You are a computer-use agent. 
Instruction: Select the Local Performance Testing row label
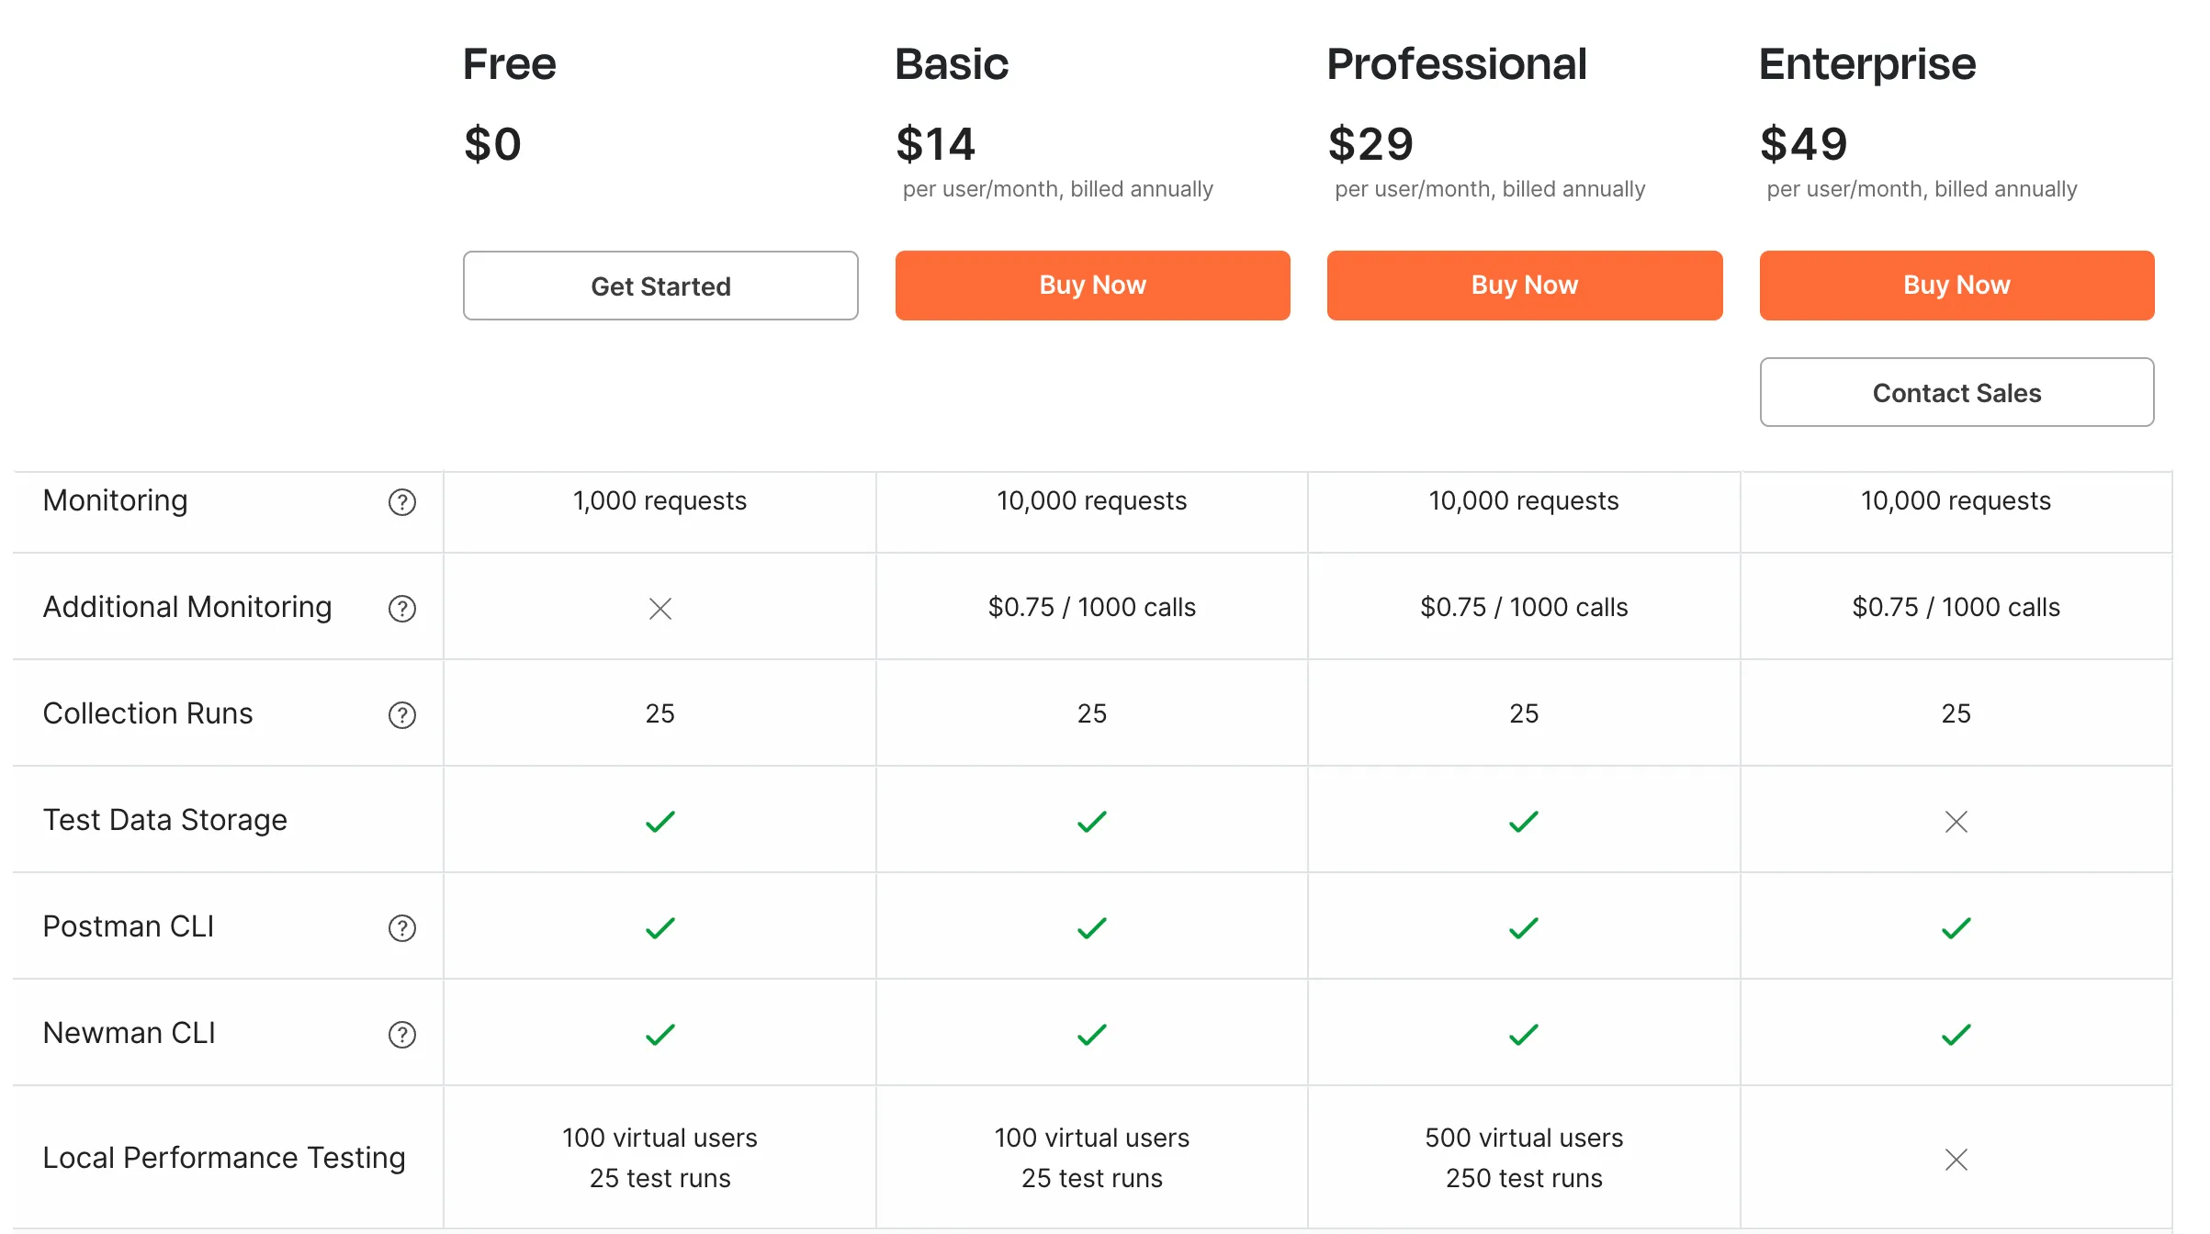[x=224, y=1158]
